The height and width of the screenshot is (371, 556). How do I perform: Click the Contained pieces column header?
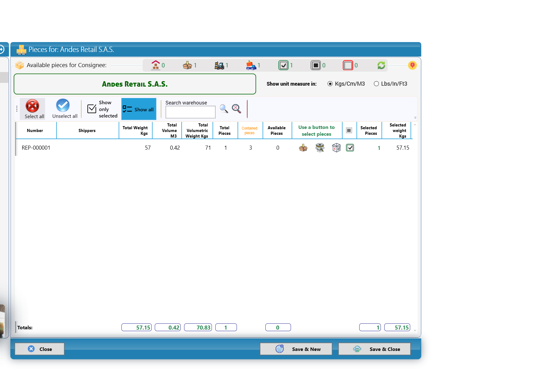pyautogui.click(x=250, y=130)
